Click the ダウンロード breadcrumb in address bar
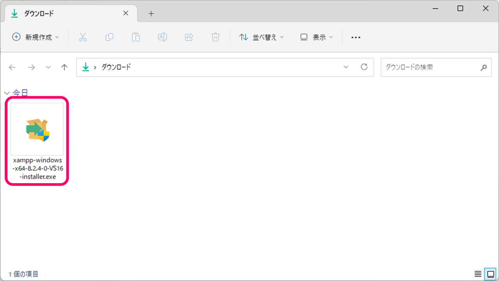The image size is (499, 281). pyautogui.click(x=116, y=67)
